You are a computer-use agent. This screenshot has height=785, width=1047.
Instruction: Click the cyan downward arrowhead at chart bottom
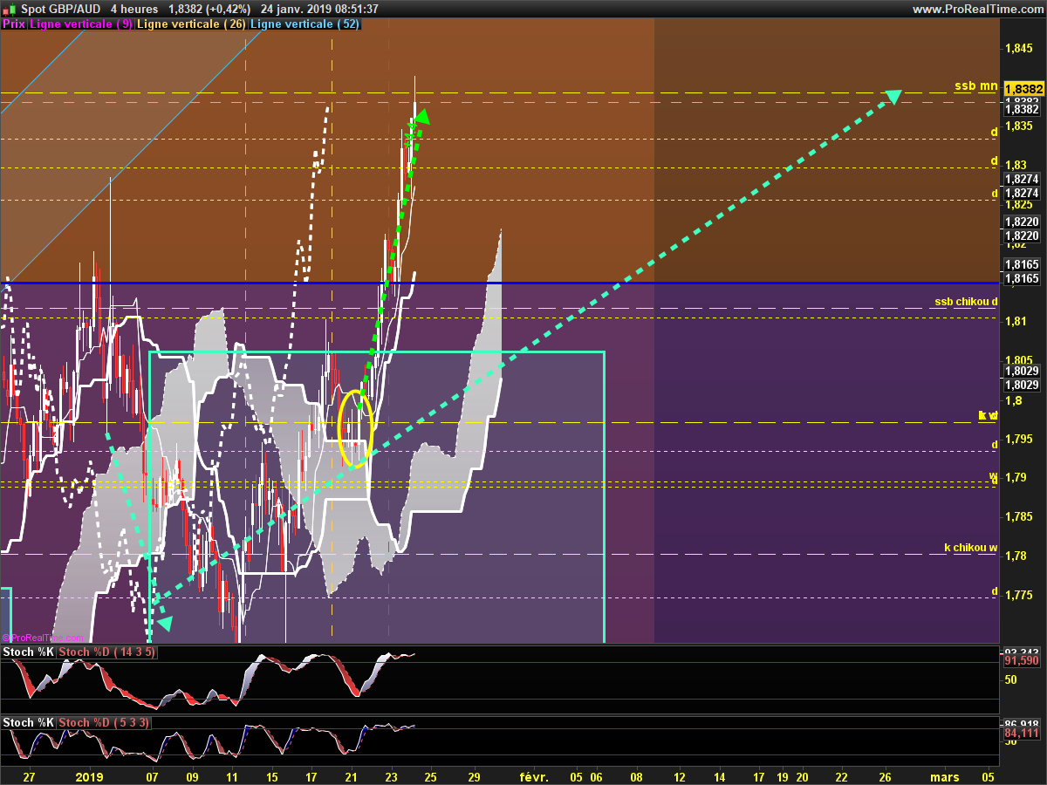point(163,623)
